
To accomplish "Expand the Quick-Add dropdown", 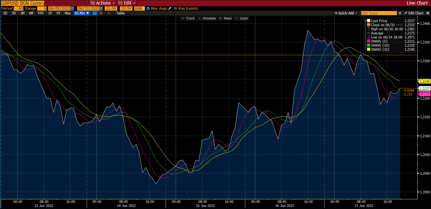I will pos(346,13).
